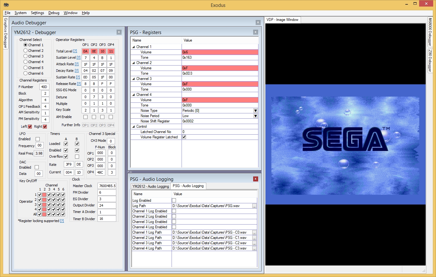
Task: Open the Debug menu
Action: click(x=54, y=13)
